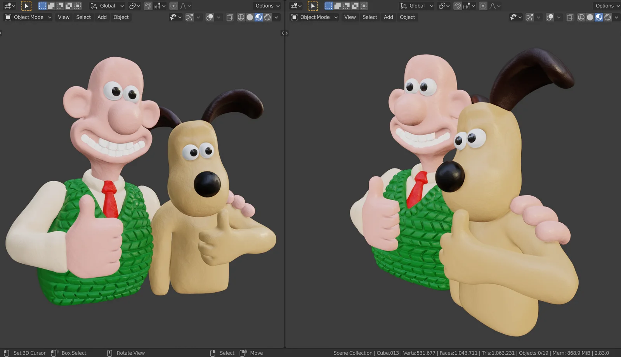This screenshot has width=621, height=357.
Task: Click the Show Overlays icon
Action: (210, 17)
